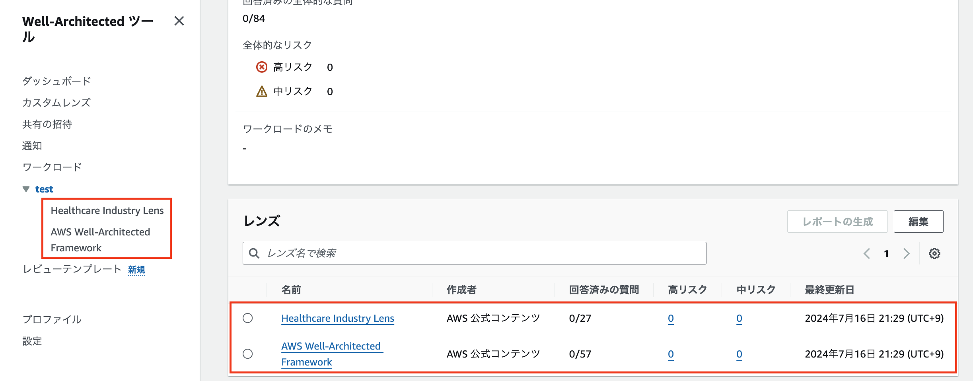Open レビューテンプレート in the sidebar
This screenshot has height=381, width=973.
[x=72, y=269]
